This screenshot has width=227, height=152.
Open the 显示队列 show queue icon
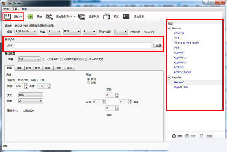82,17
